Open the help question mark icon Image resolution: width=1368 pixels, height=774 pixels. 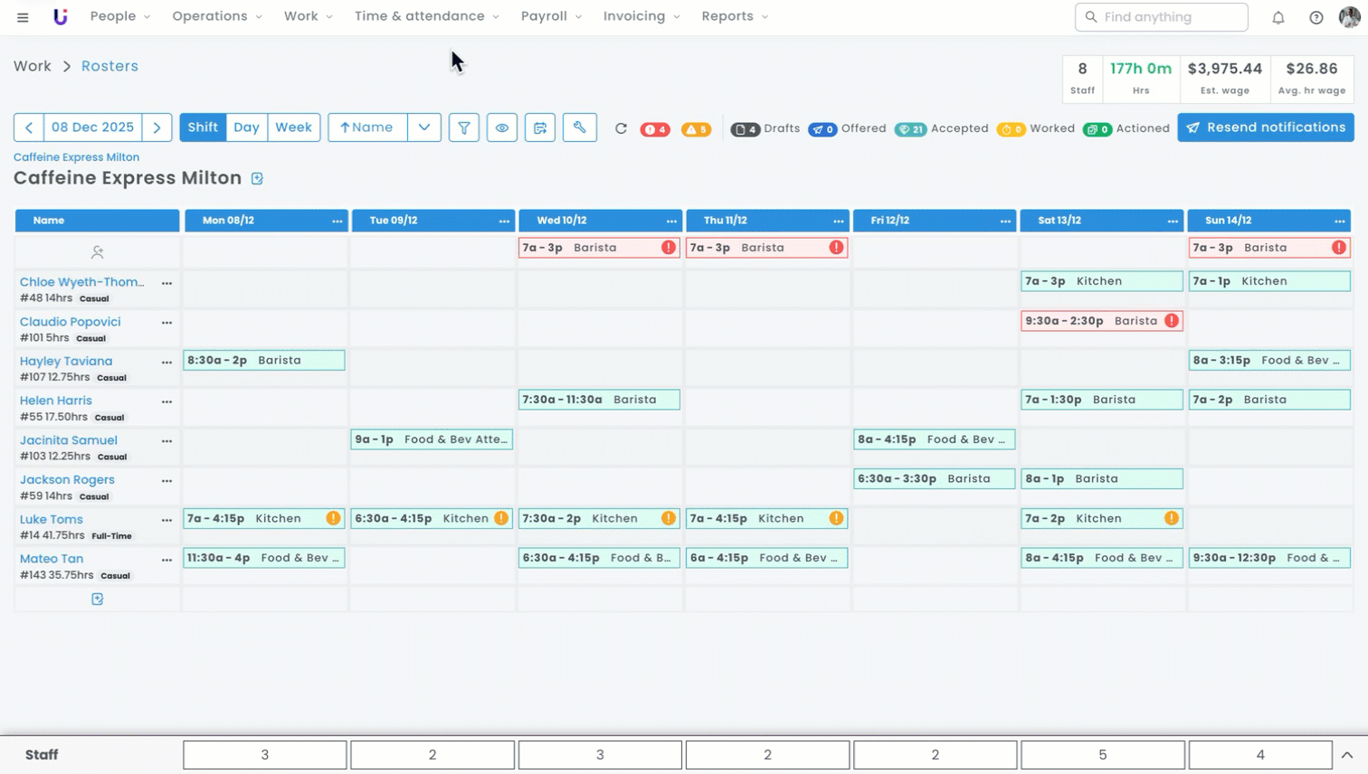point(1316,17)
